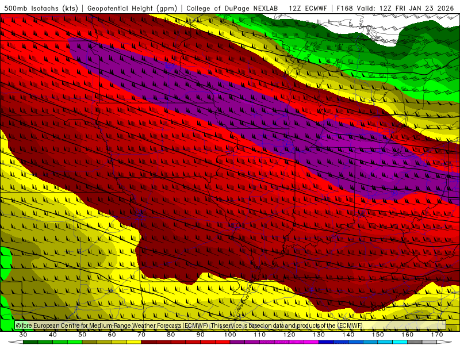The image size is (460, 345).
Task: Click the 'F168 Valid: 12Z FRI JAN 23 2026' text
Action: 395,8
